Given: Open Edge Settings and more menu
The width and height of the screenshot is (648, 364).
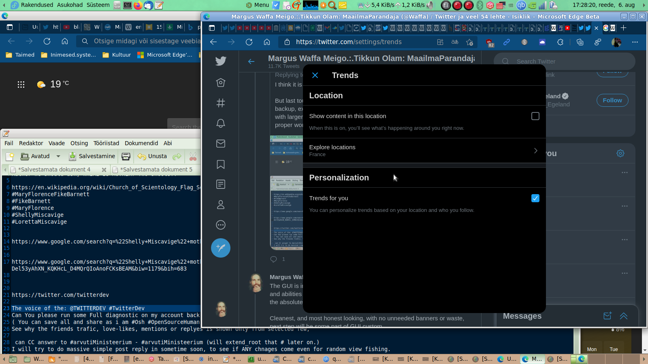Looking at the screenshot, I should click(635, 42).
